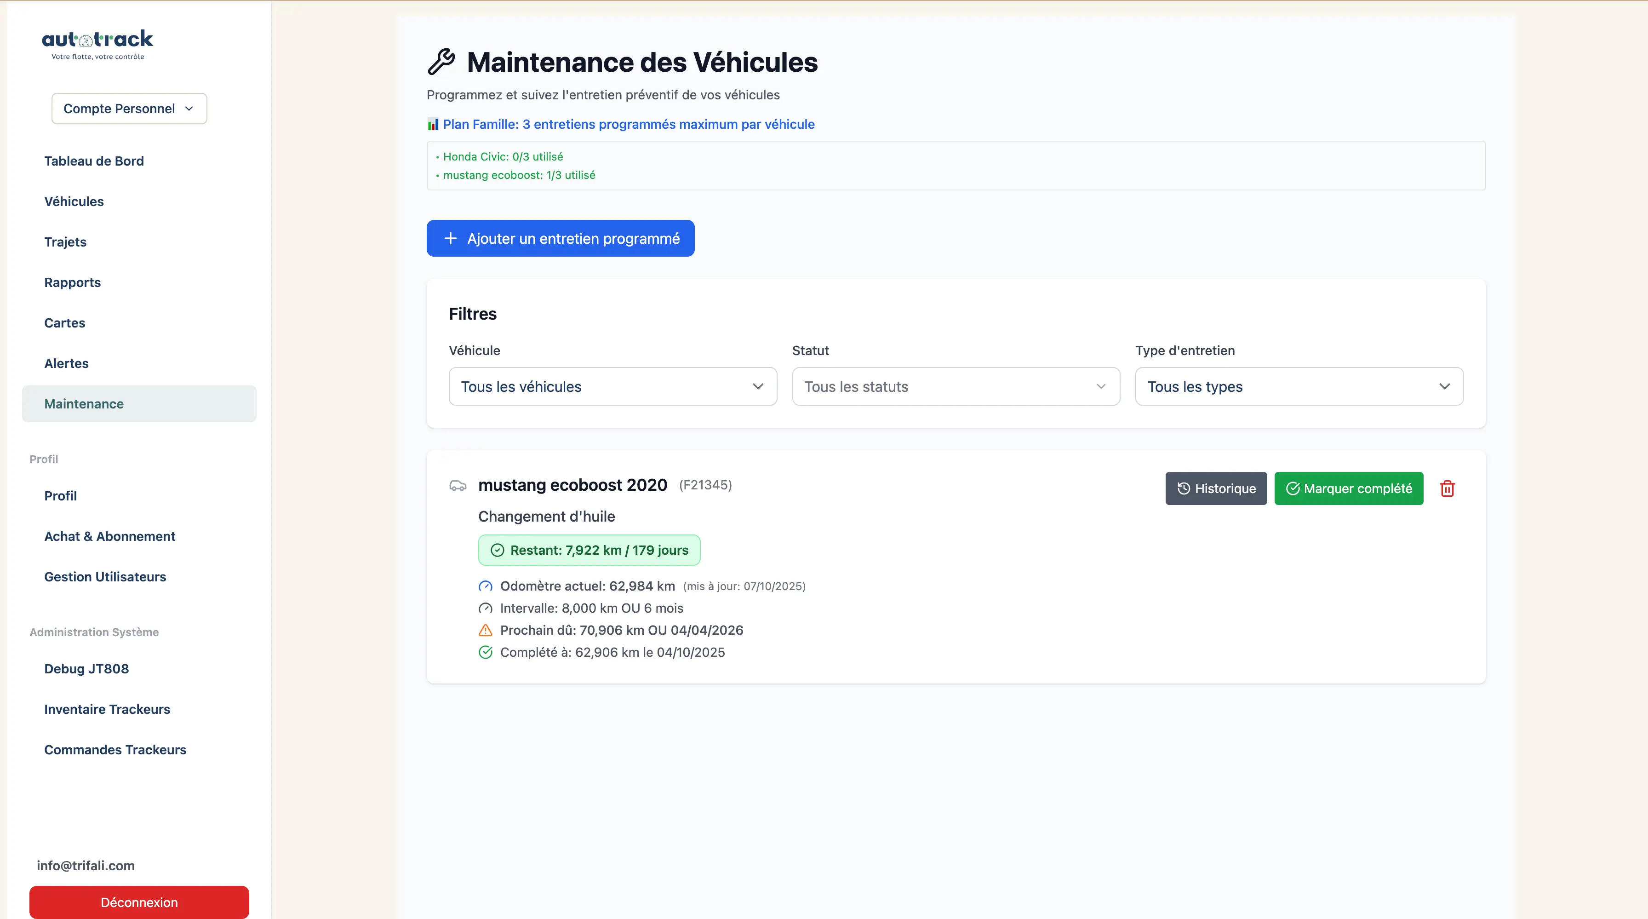The height and width of the screenshot is (919, 1648).
Task: Go to Inventaire Trackeurs
Action: coord(107,709)
